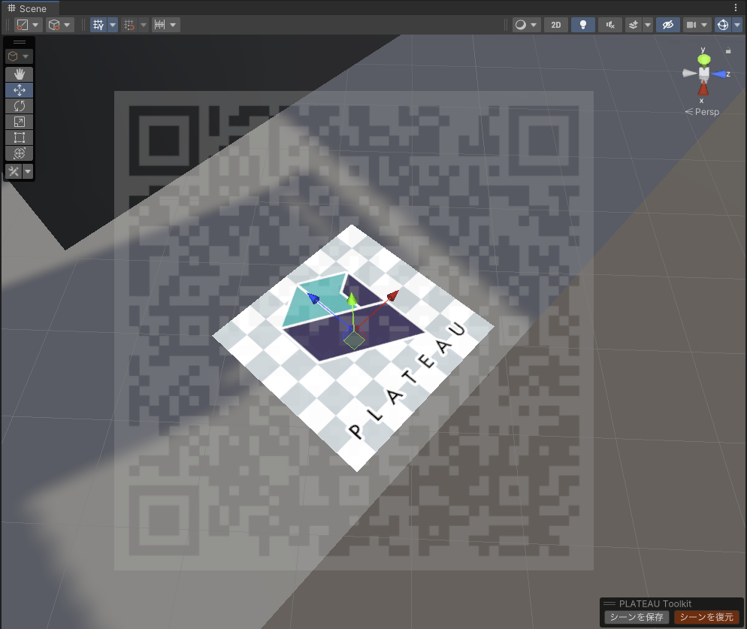747x629 pixels.
Task: Open the custom editor tools icon
Action: pyautogui.click(x=14, y=171)
